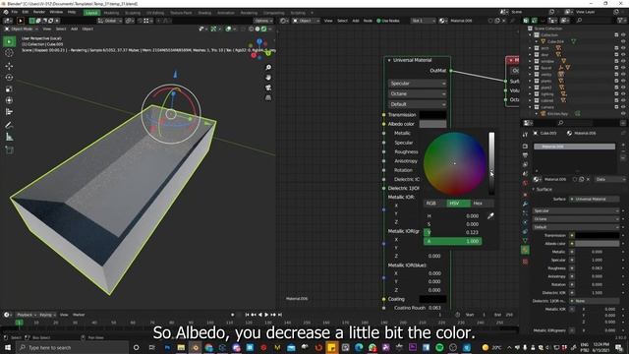Click the eyedropper in the color picker
The image size is (629, 354).
click(490, 216)
